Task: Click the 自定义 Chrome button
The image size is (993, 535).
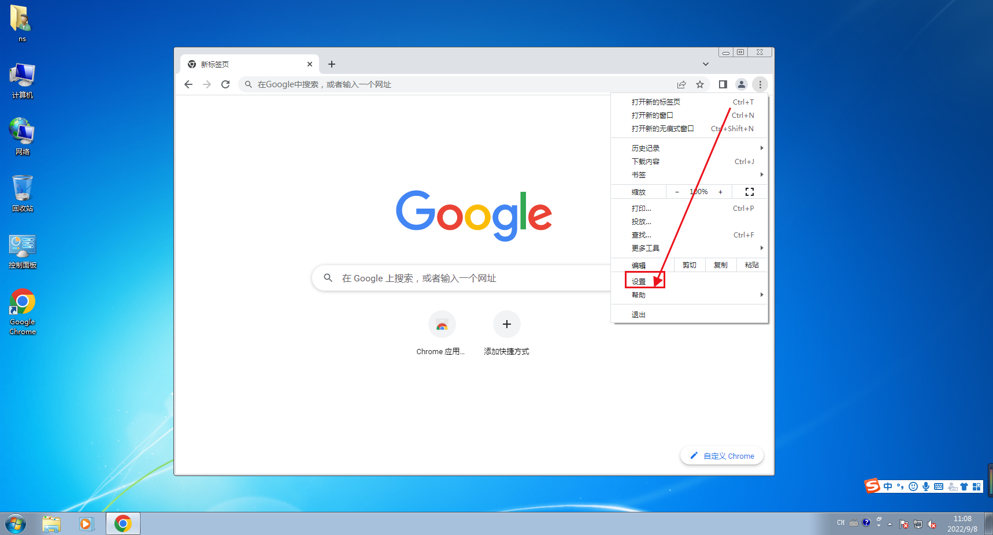Action: [722, 456]
